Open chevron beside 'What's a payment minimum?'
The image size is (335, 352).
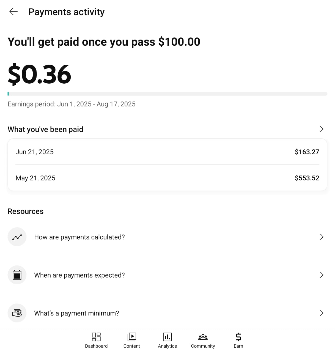coord(322,313)
